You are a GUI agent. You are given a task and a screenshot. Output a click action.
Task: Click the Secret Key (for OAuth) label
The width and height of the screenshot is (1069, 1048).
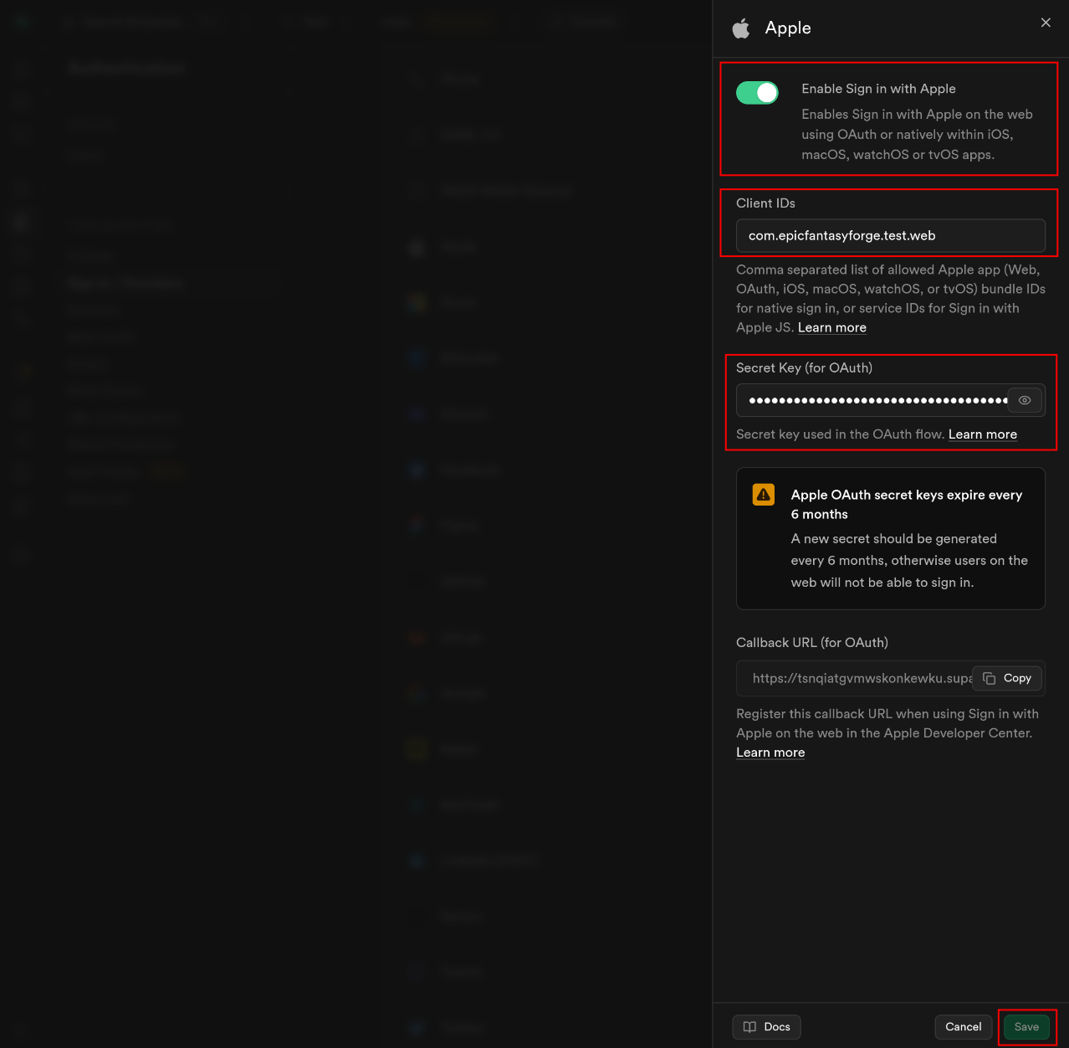tap(804, 368)
